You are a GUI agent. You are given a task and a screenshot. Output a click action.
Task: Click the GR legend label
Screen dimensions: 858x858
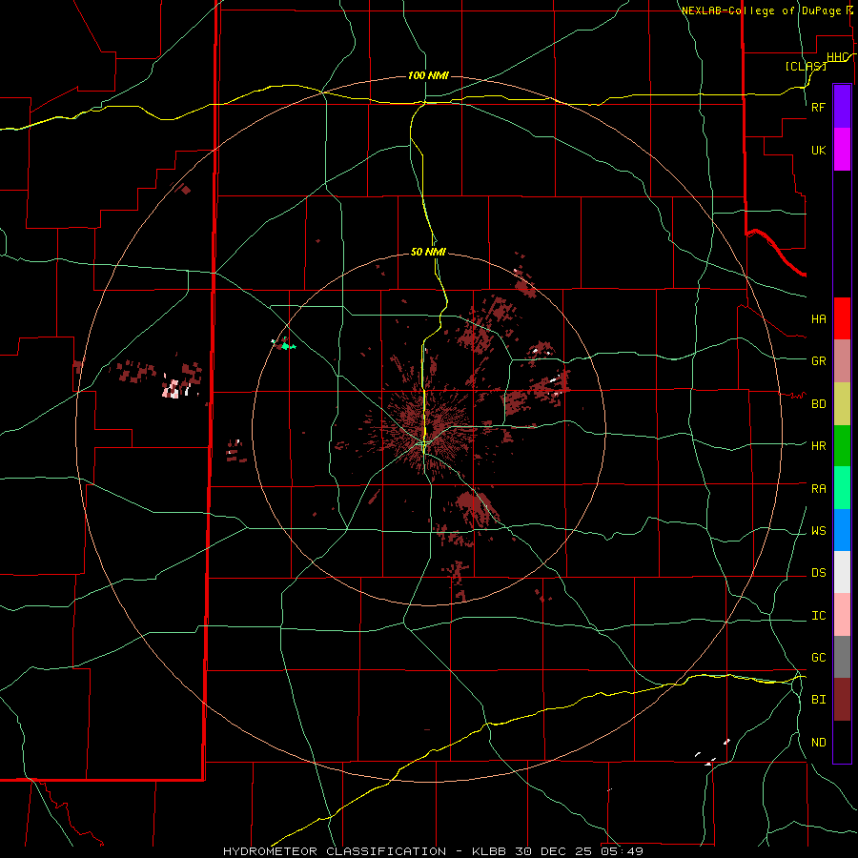click(818, 361)
